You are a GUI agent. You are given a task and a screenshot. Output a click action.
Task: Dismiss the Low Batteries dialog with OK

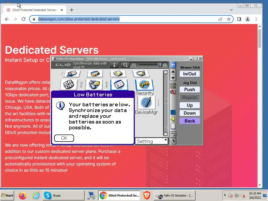[64, 138]
